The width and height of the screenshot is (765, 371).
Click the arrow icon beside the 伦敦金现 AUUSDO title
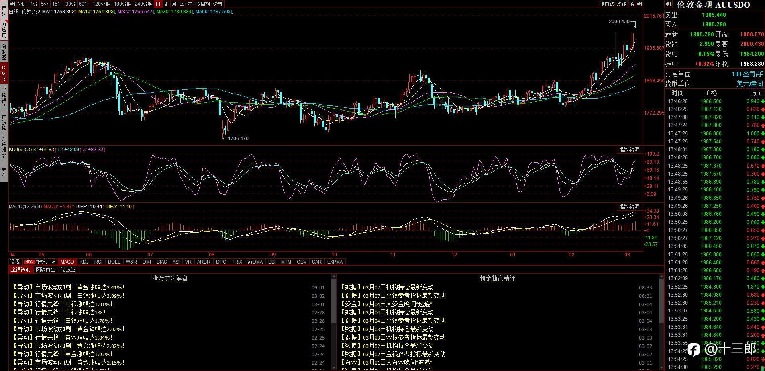[669, 4]
